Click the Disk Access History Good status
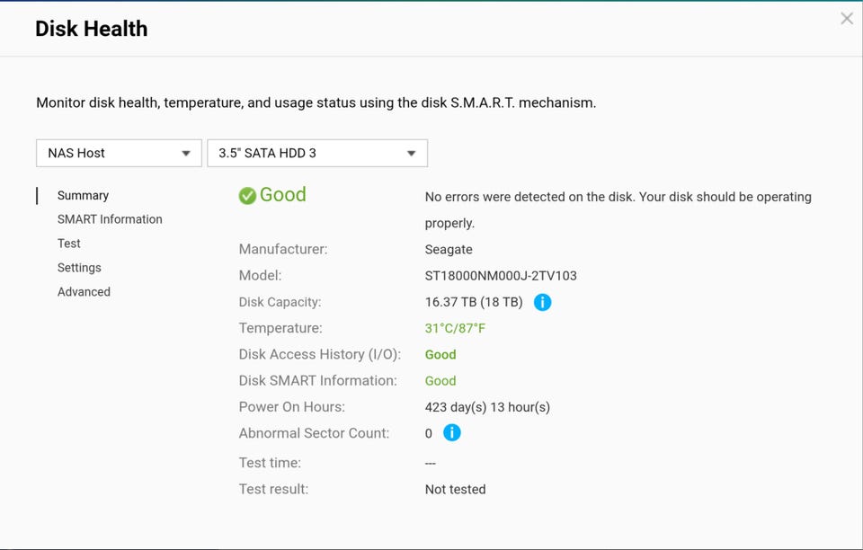The image size is (863, 550). 440,355
